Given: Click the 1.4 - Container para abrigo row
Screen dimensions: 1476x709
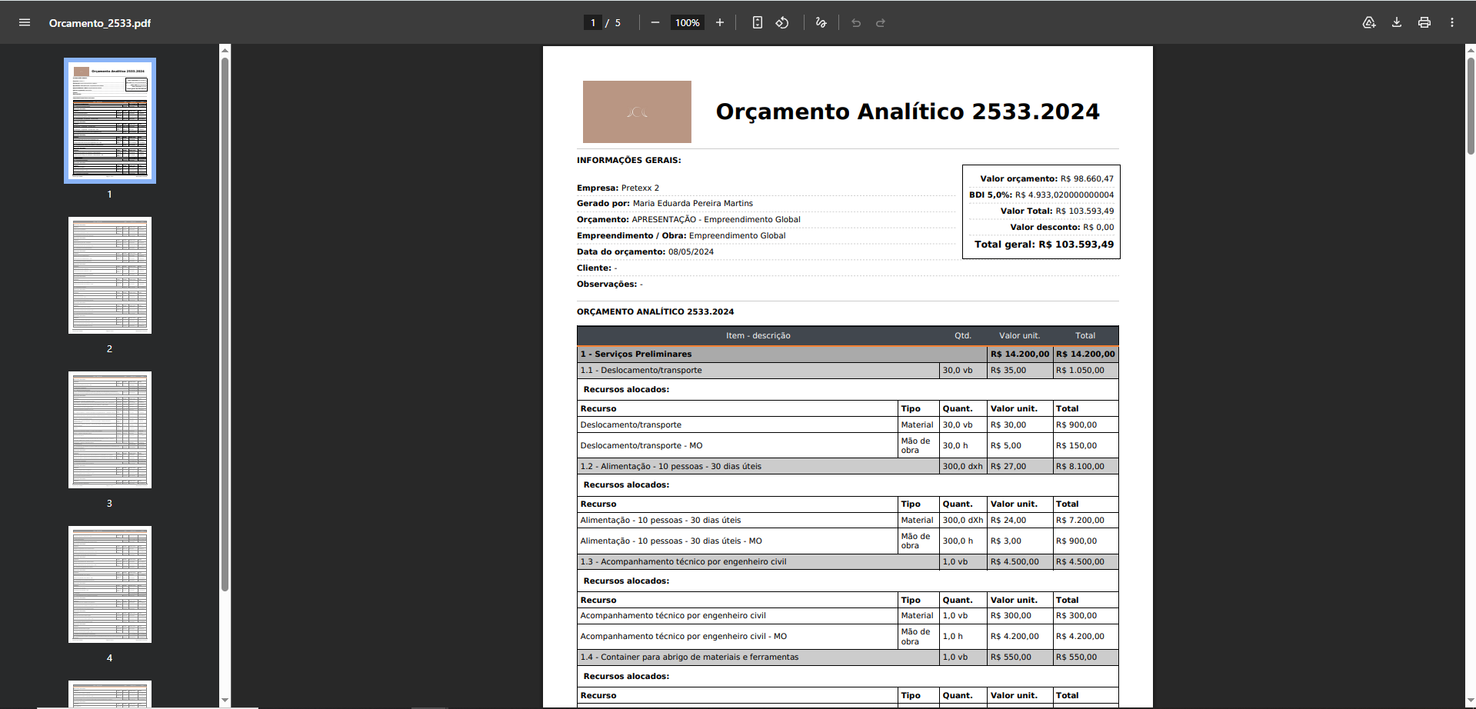Looking at the screenshot, I should (848, 657).
